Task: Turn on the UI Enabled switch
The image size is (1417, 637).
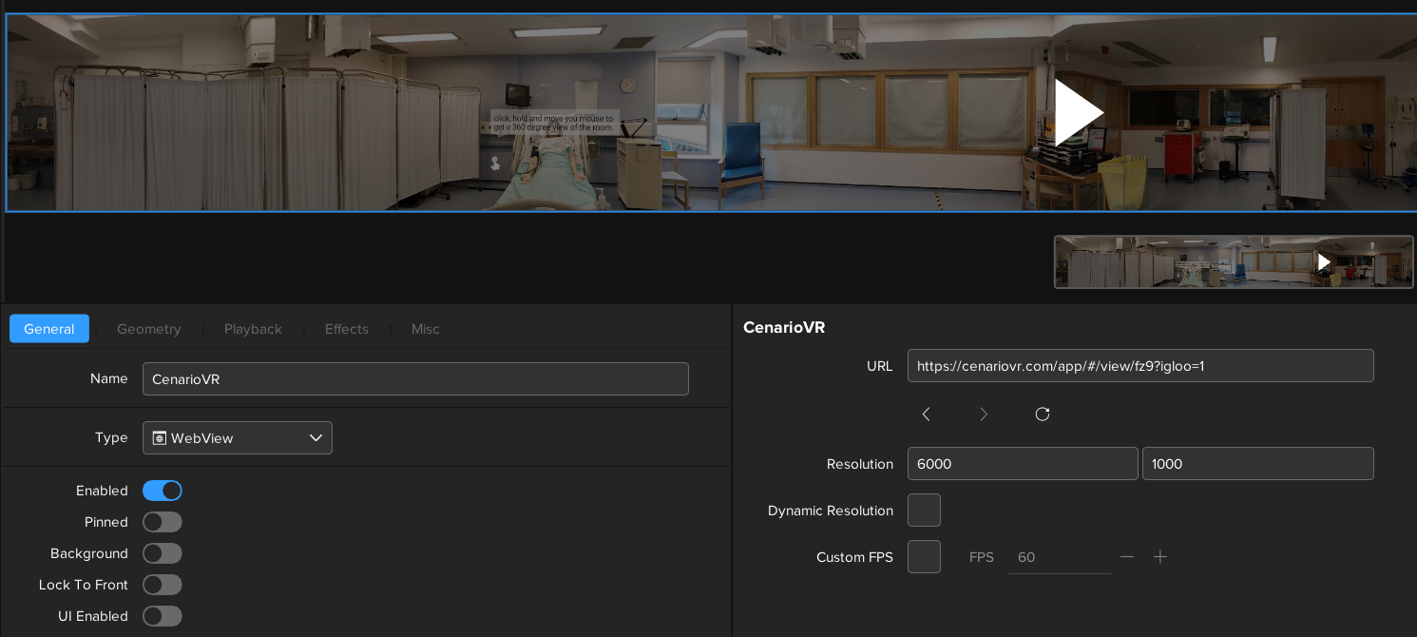Action: pyautogui.click(x=163, y=616)
